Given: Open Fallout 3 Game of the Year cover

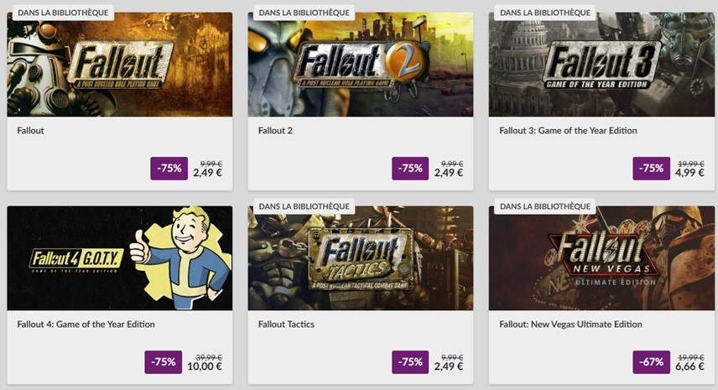Looking at the screenshot, I should click(x=601, y=64).
